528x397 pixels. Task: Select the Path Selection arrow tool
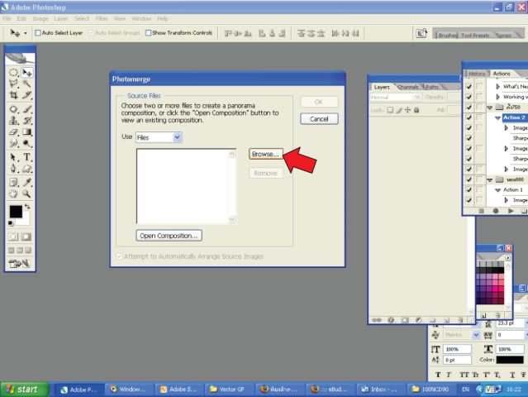coord(13,157)
